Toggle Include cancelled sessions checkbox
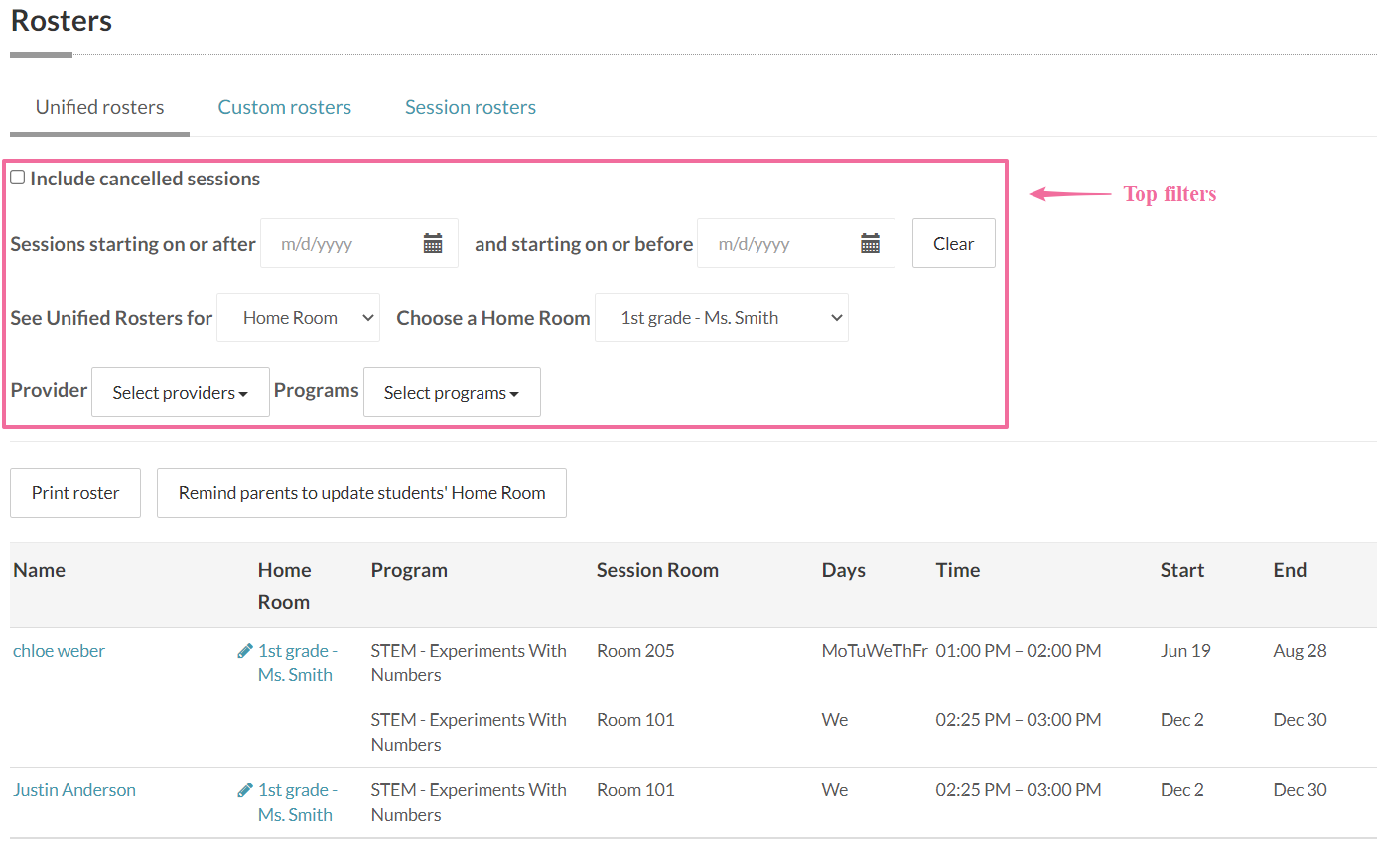 pyautogui.click(x=18, y=178)
